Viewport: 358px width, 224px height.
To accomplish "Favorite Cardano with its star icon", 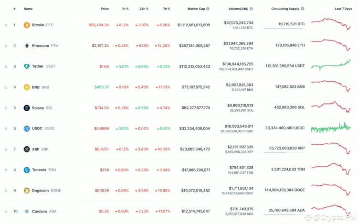I will click(x=6, y=211).
